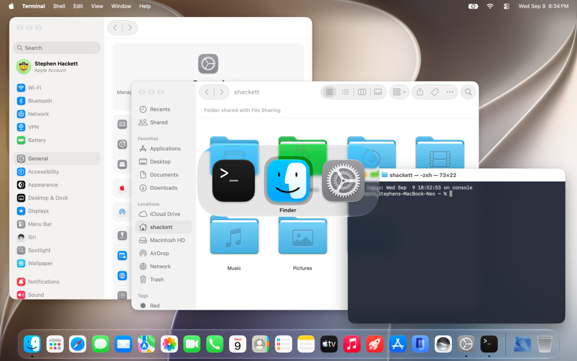Click the Finder share button
Image resolution: width=577 pixels, height=361 pixels.
click(420, 92)
